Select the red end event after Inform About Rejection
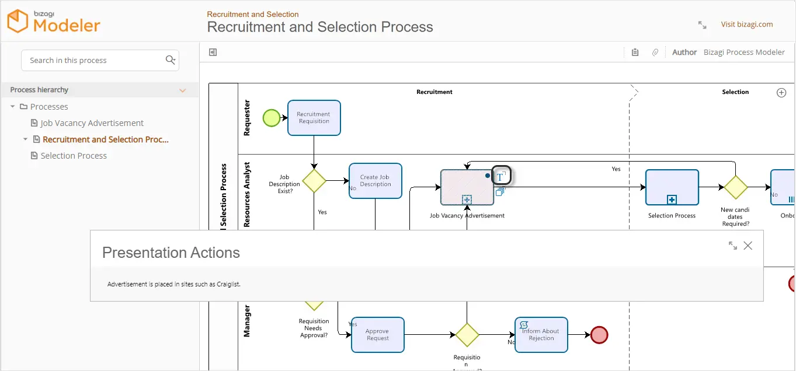796x371 pixels. [x=599, y=335]
